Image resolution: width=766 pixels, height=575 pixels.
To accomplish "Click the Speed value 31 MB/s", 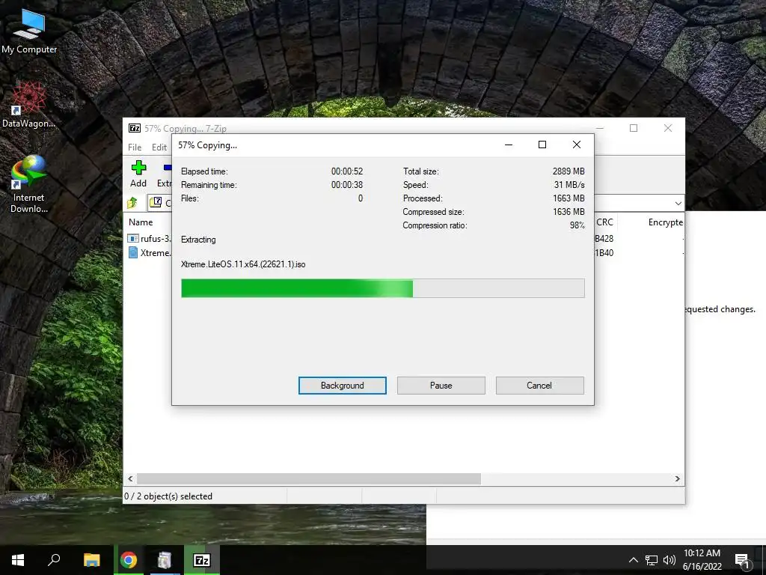I will point(569,185).
